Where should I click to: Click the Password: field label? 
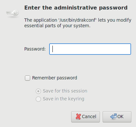coord(35,49)
